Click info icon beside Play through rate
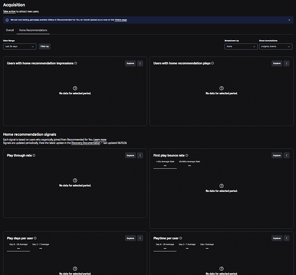The height and width of the screenshot is (275, 296). 34,156
